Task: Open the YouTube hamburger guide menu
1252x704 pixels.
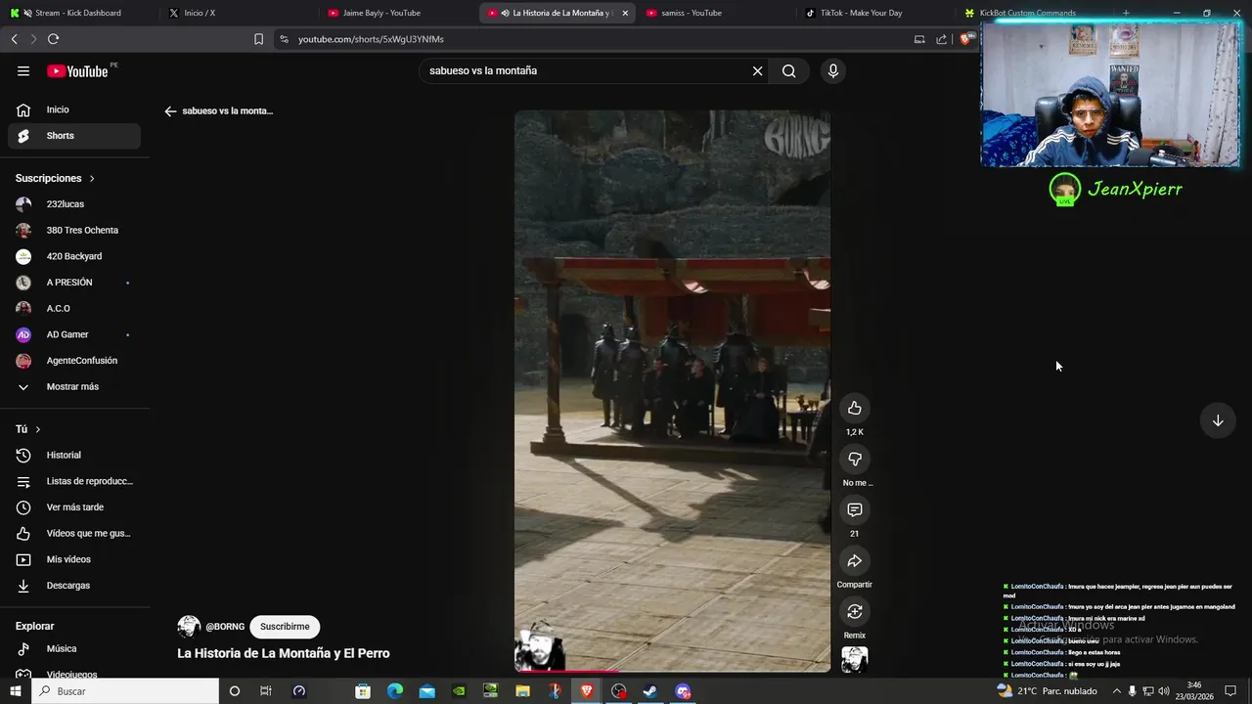Action: (23, 70)
